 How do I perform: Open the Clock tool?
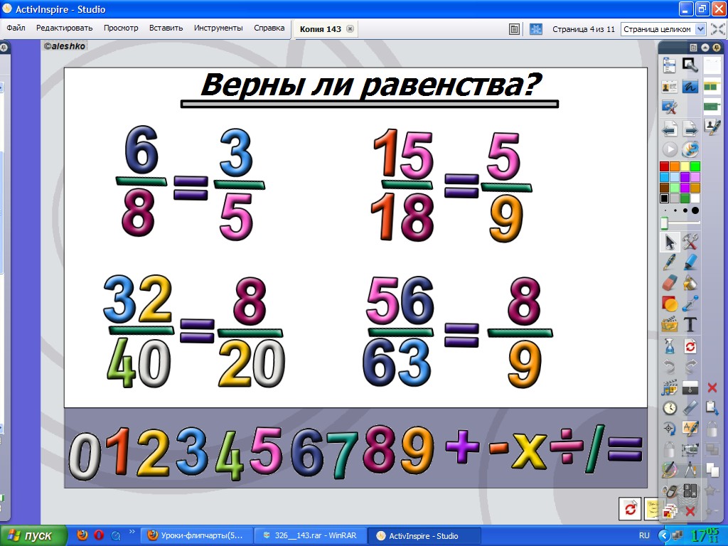pyautogui.click(x=669, y=408)
